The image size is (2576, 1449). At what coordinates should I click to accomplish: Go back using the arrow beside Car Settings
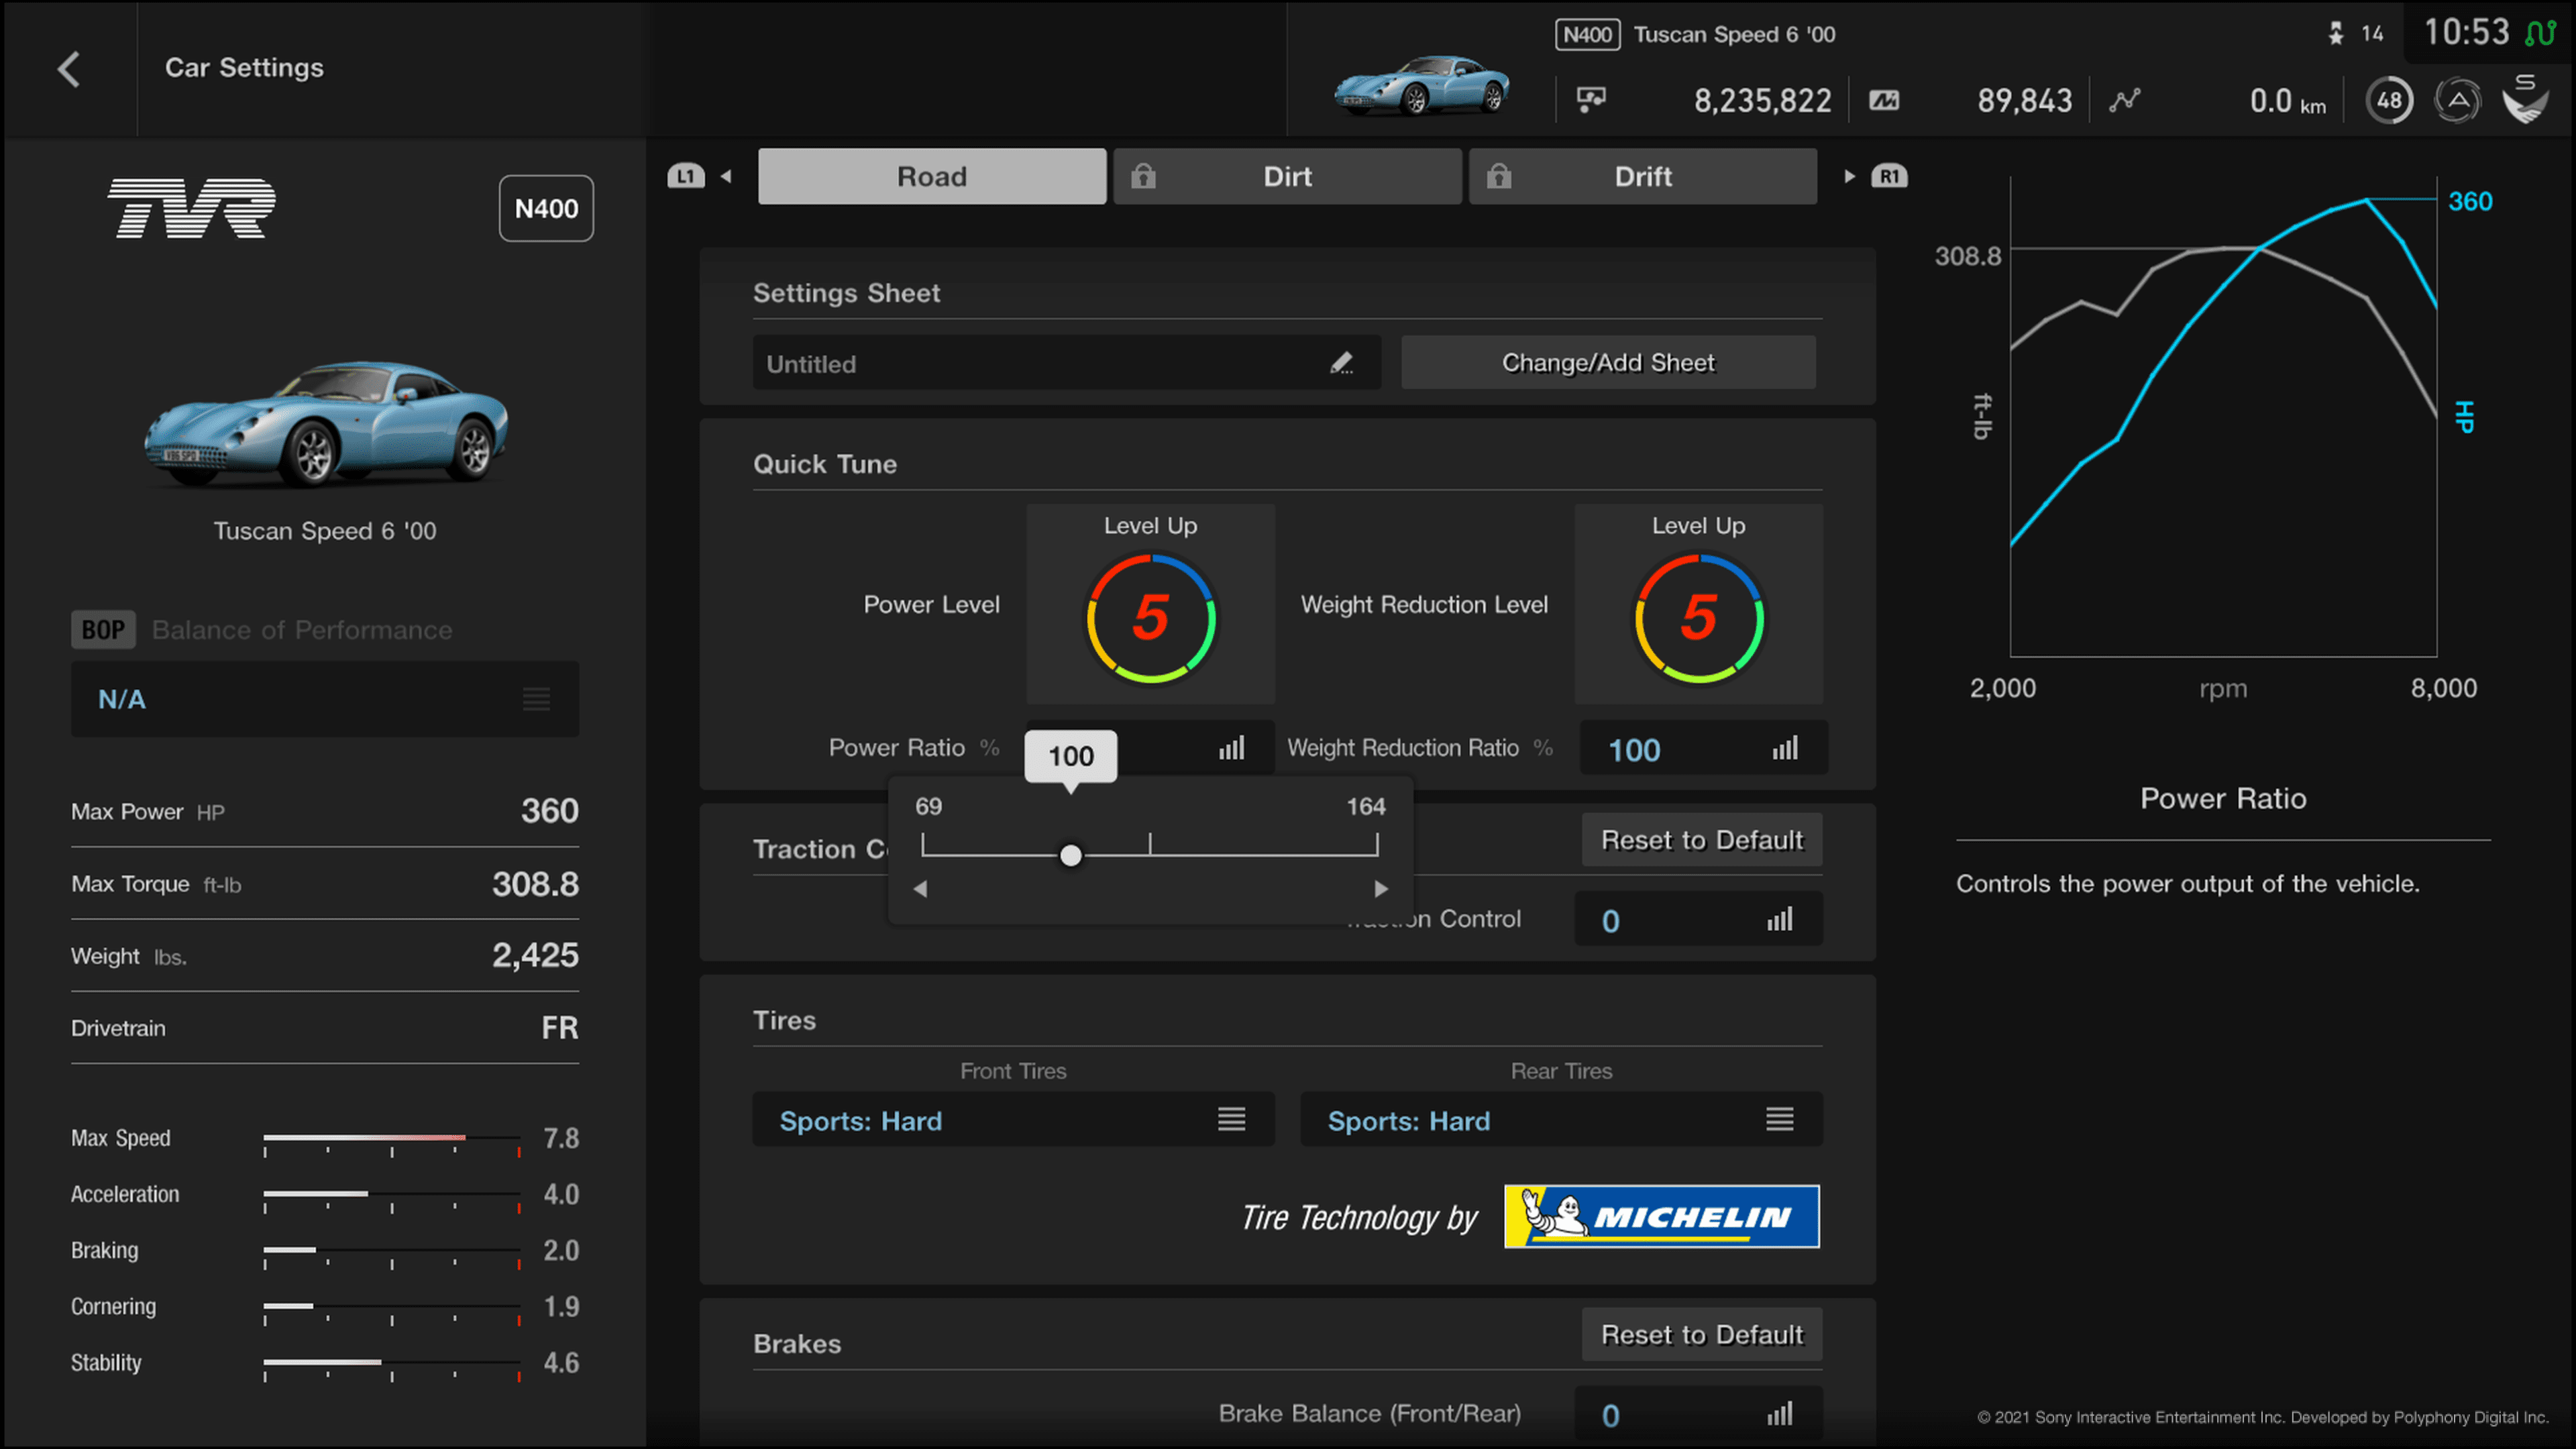click(x=68, y=69)
